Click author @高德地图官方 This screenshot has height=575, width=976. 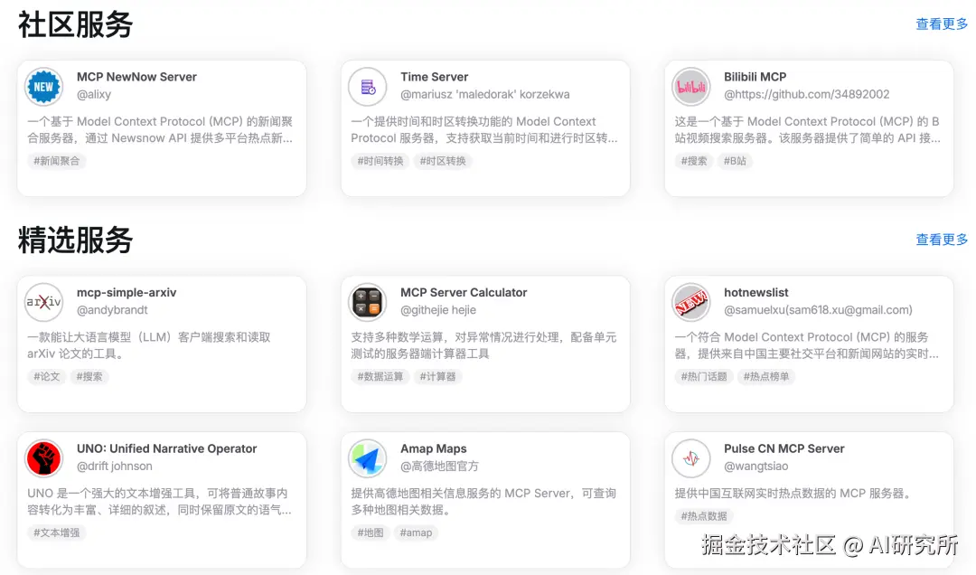coord(439,466)
